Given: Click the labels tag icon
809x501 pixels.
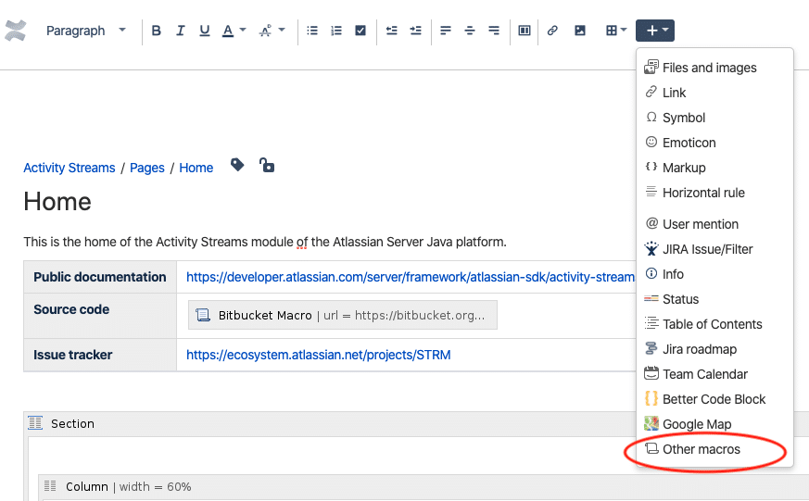Looking at the screenshot, I should click(x=237, y=165).
